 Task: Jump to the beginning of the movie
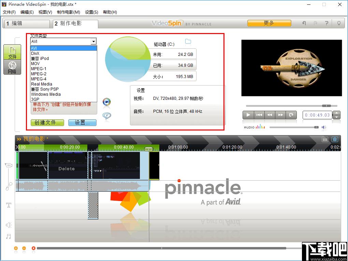pos(259,115)
